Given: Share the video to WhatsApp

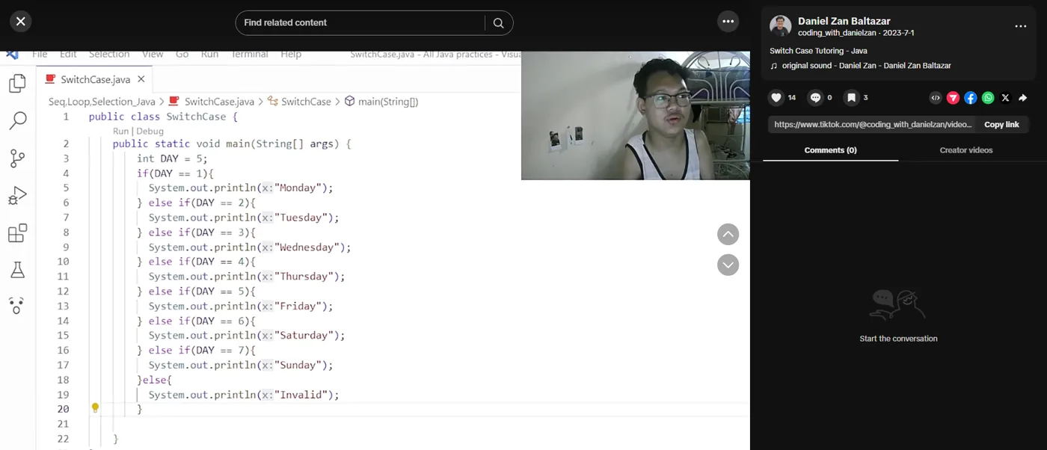Looking at the screenshot, I should click(x=988, y=98).
